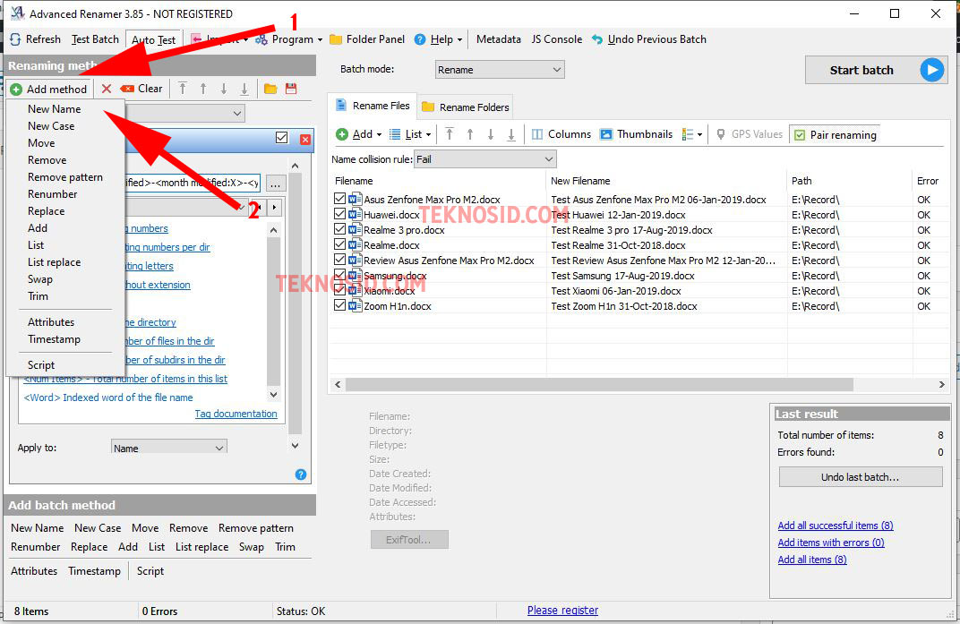Image resolution: width=960 pixels, height=624 pixels.
Task: Open the Metadata tool
Action: click(499, 39)
